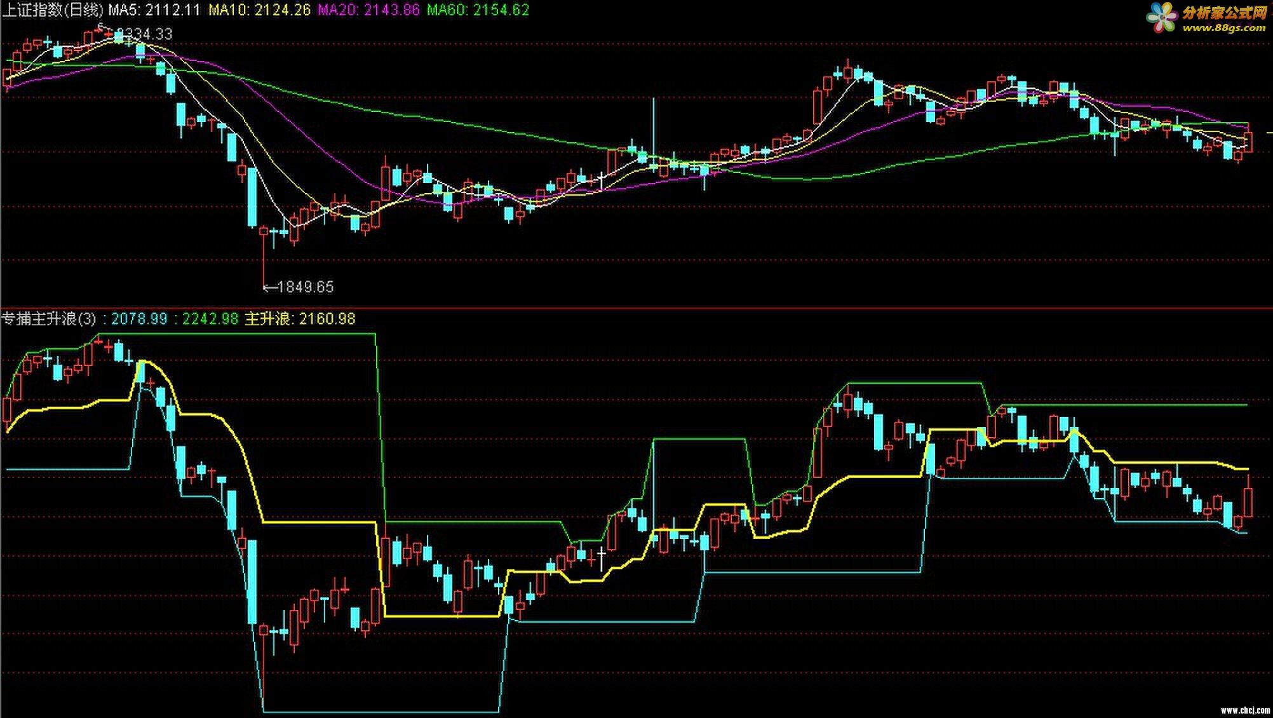This screenshot has height=718, width=1273.
Task: Select the 2242.98 green value label
Action: pyautogui.click(x=210, y=319)
